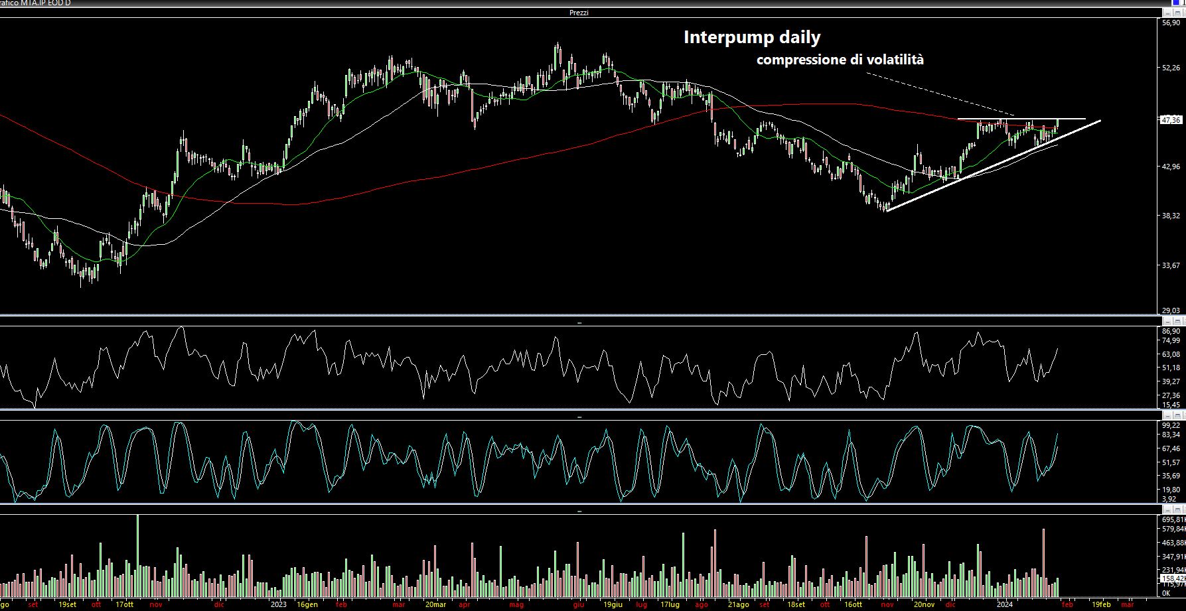Click the 86,90 RSI scale value
Screen dimensions: 1186x611
1171,331
